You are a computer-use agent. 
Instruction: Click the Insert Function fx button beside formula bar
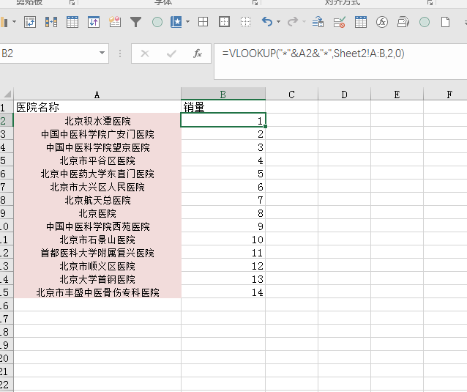tap(197, 53)
